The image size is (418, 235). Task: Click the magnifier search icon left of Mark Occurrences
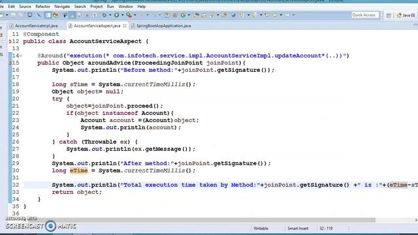(x=65, y=15)
